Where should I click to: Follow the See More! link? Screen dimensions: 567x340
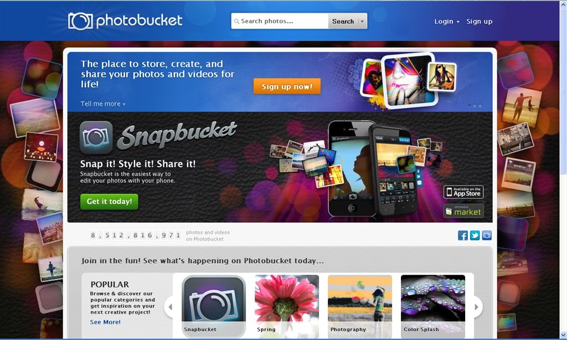(x=105, y=322)
